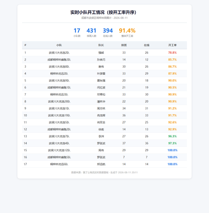Click the online count 31 in row 9
Viewport: 209px width, 213px height.
[x=147, y=108]
